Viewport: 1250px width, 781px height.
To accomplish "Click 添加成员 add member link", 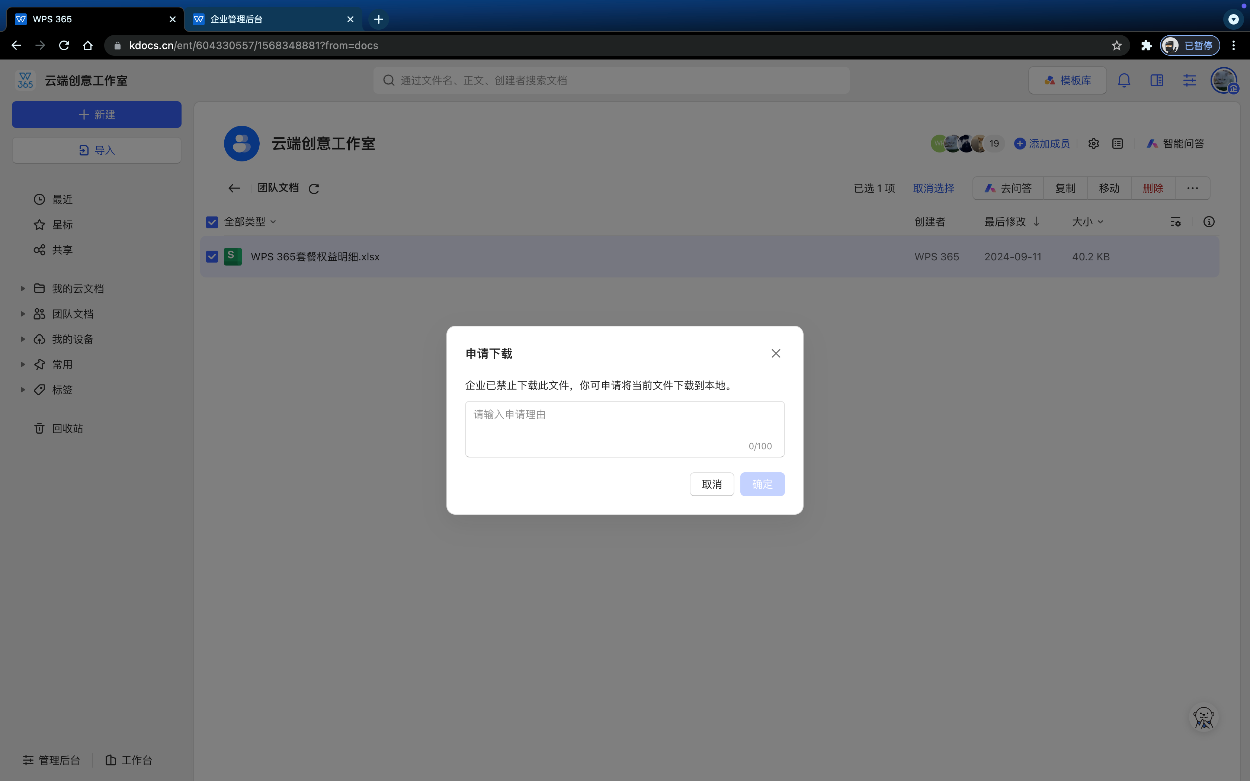I will point(1042,144).
